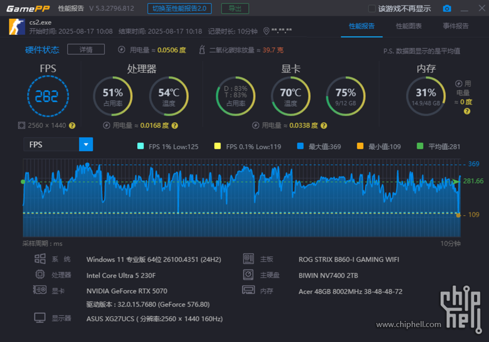This screenshot has height=342, width=489.
Task: Click the 75% 9/12 GB VRAM gauge
Action: [x=345, y=96]
